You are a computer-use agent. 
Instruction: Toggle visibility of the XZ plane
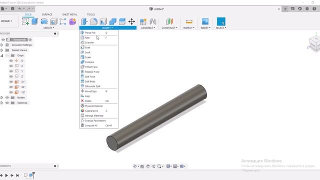[11, 87]
